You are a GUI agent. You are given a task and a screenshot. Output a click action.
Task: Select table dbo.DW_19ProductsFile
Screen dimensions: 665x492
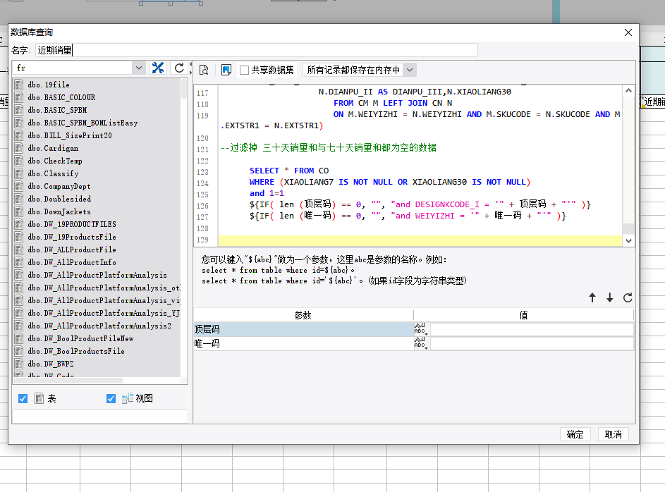click(72, 237)
